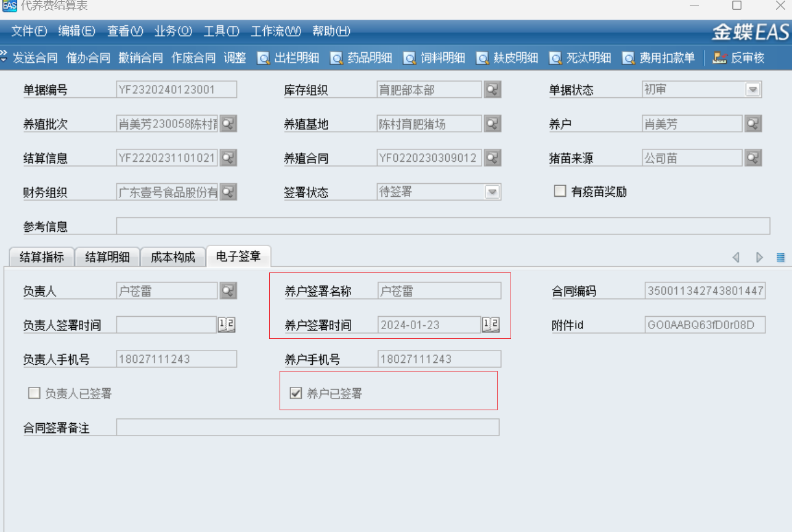
Task: Click the 发送合同 button
Action: [x=35, y=58]
